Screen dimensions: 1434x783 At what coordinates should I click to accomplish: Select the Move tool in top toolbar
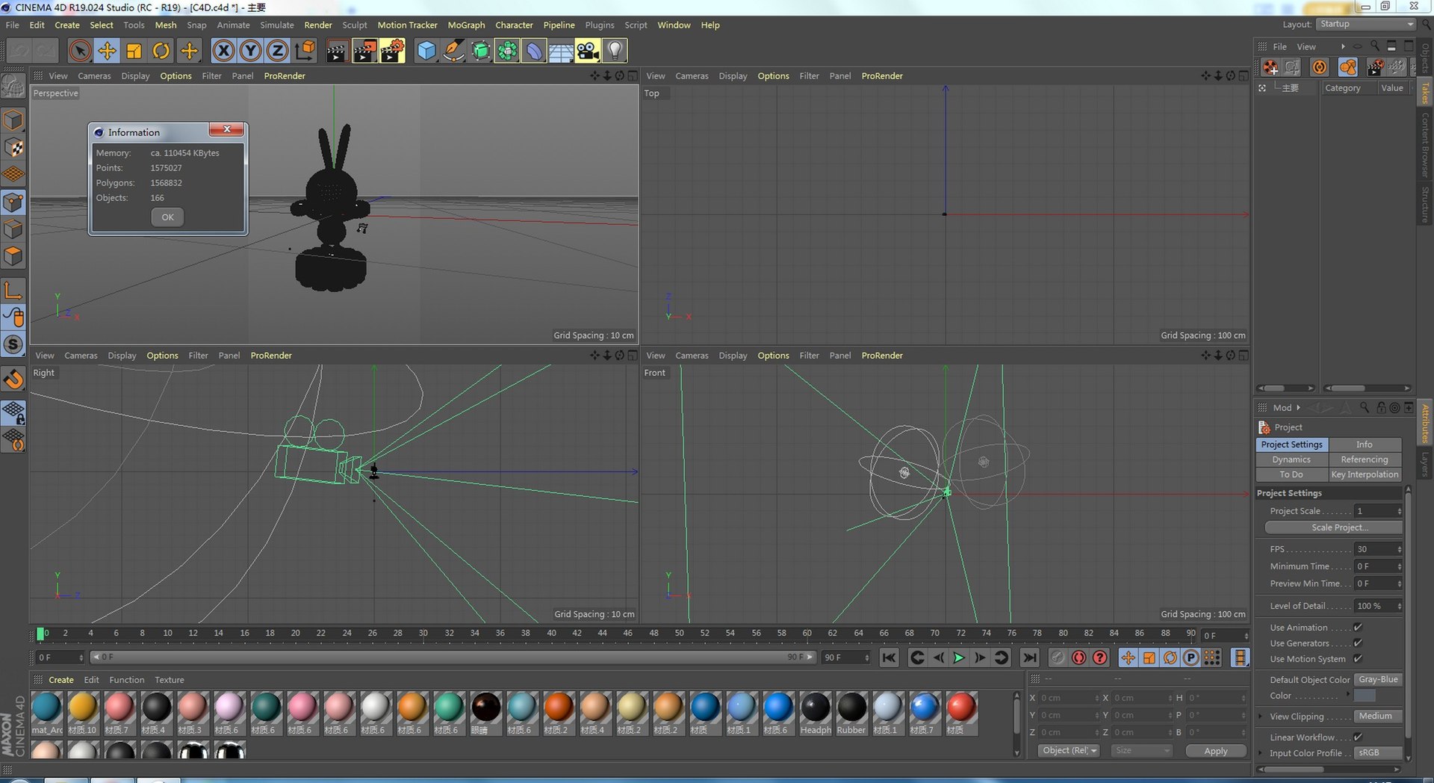click(x=107, y=51)
